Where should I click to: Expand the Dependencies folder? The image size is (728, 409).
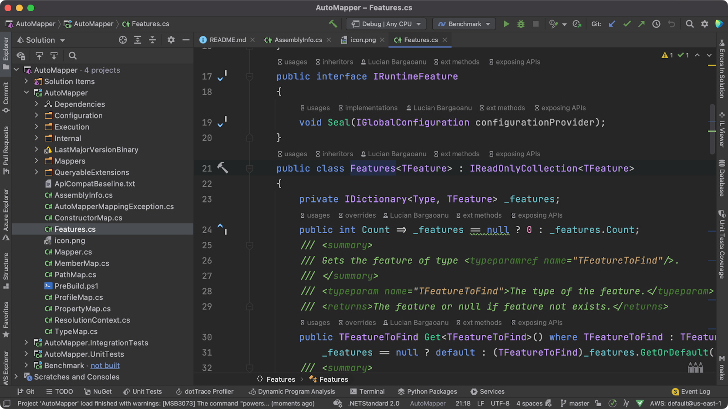[x=36, y=104]
